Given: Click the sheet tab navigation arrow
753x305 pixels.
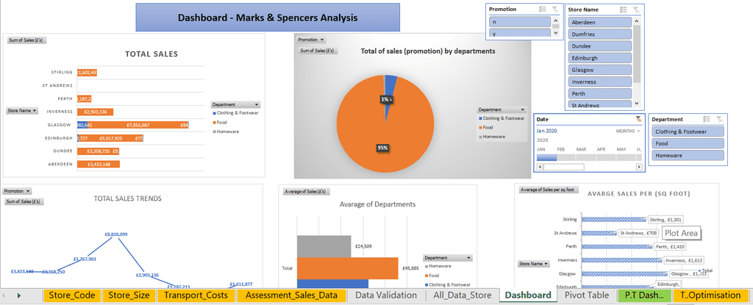Looking at the screenshot, I should (18, 295).
